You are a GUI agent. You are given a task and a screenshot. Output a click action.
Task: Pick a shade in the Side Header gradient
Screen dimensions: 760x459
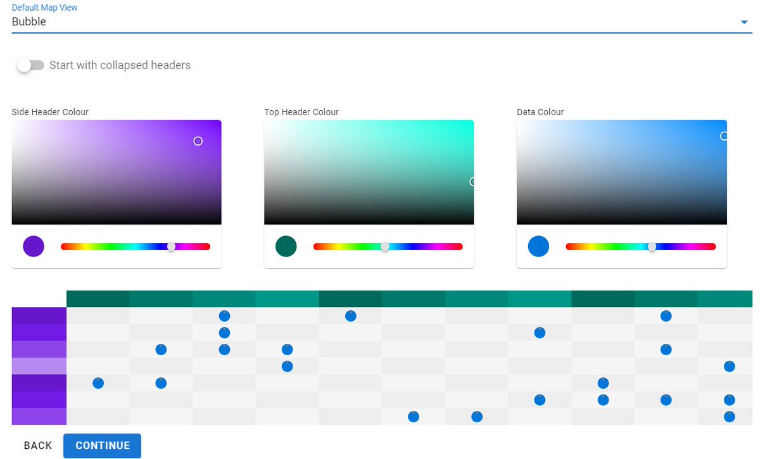click(x=117, y=171)
